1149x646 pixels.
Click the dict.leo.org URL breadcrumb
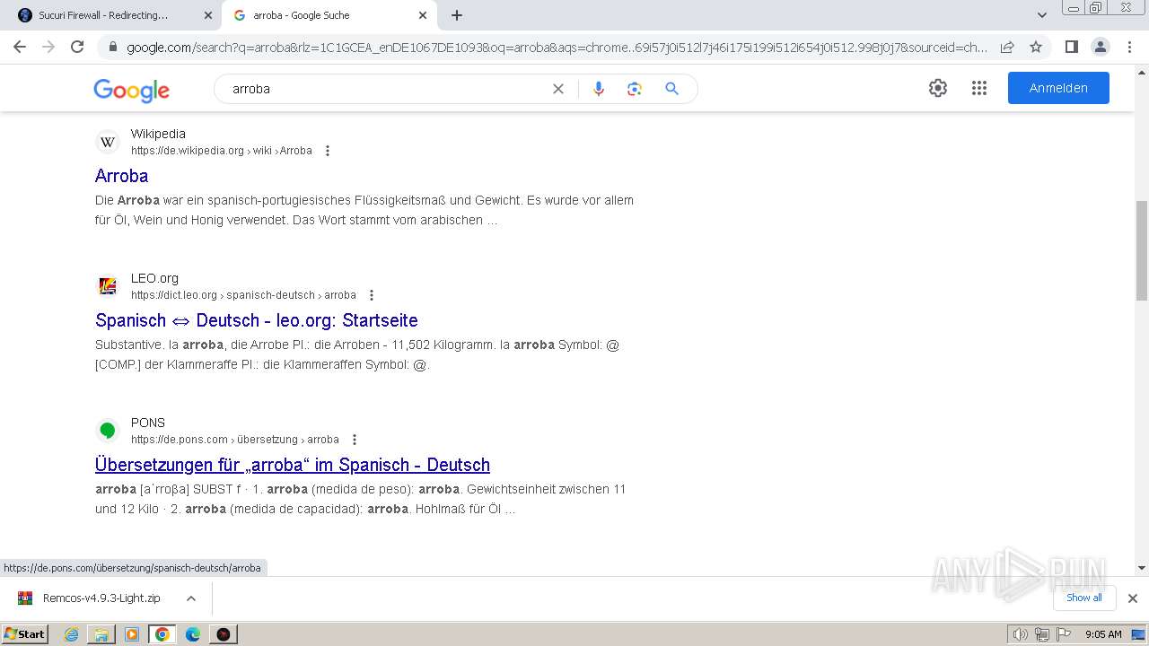(x=243, y=295)
